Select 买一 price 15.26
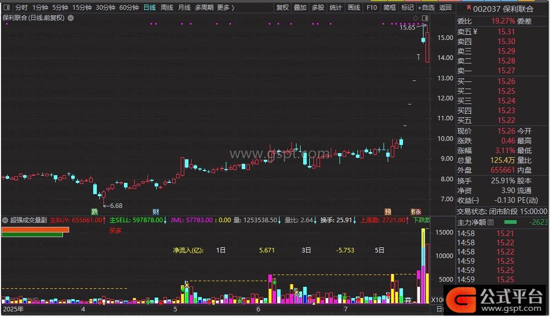This screenshot has height=317, width=551. [x=506, y=81]
